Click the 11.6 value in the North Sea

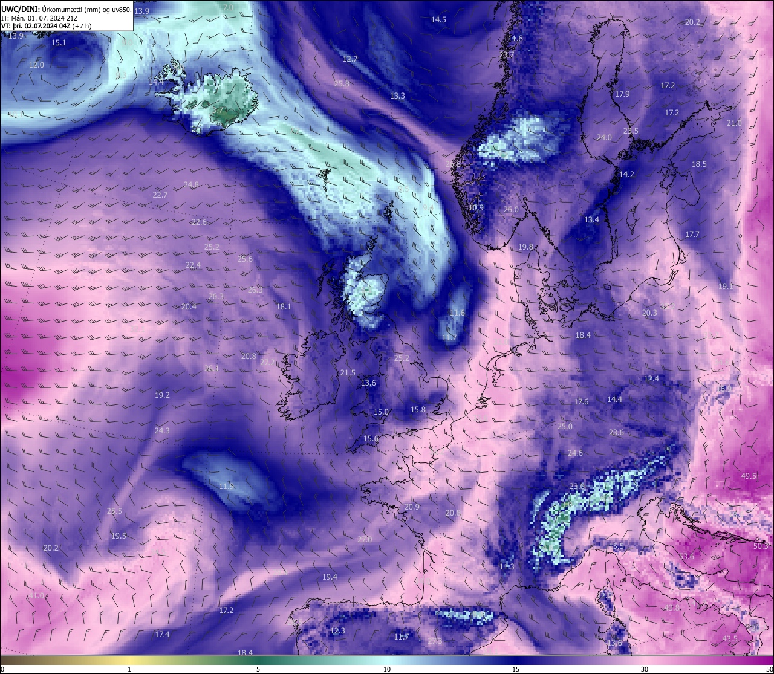pyautogui.click(x=457, y=313)
